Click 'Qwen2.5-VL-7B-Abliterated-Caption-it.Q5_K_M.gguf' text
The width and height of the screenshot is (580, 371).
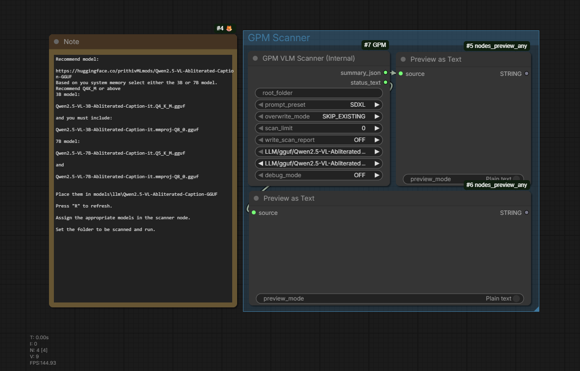pyautogui.click(x=121, y=153)
